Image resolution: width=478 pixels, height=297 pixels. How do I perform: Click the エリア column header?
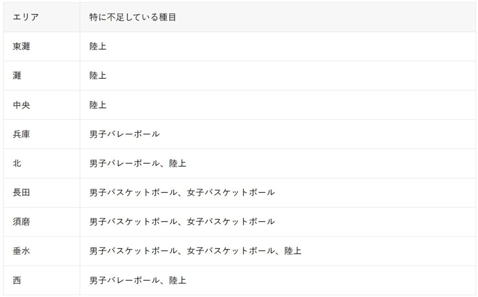42,17
